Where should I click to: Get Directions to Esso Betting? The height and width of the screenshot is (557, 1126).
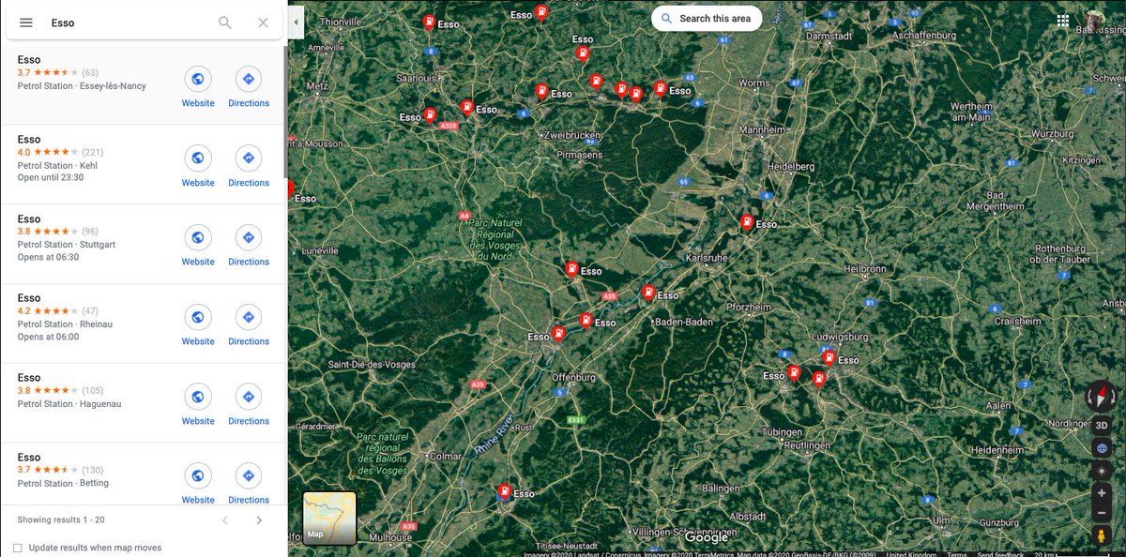(x=249, y=484)
